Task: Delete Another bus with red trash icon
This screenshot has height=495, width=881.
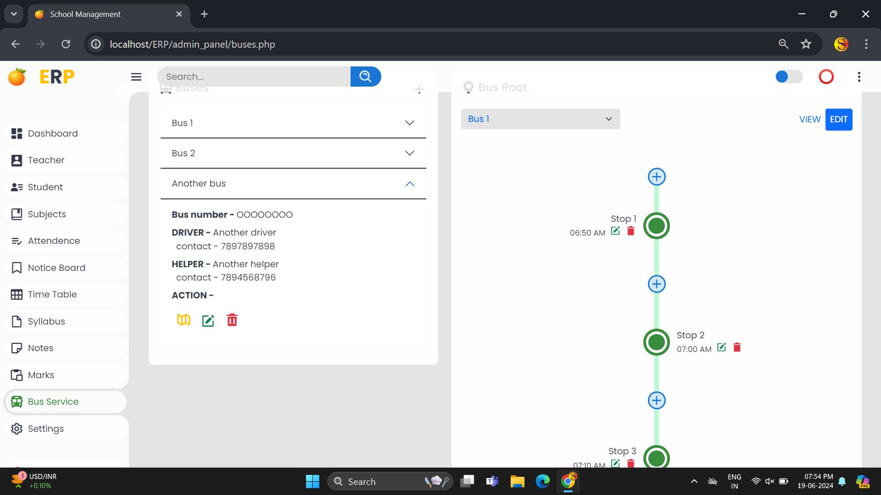Action: click(232, 320)
